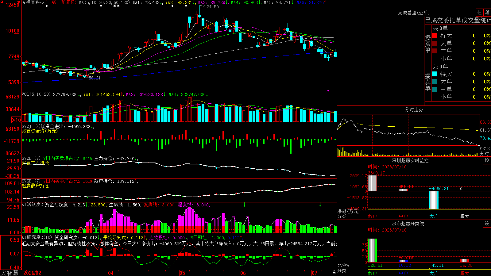
Task: Click the 强势线: 3.000 legend
Action: tap(159, 205)
